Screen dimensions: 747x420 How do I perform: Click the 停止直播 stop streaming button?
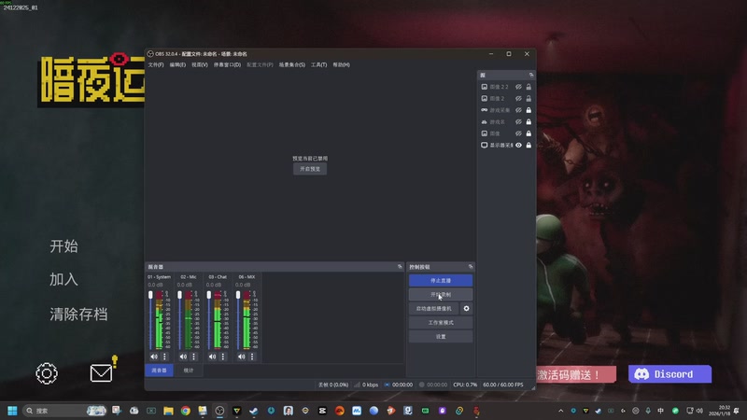(x=441, y=281)
